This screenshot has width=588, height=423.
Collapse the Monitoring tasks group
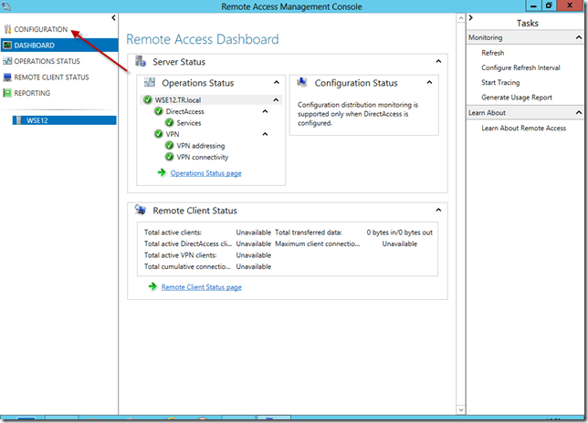coord(579,37)
